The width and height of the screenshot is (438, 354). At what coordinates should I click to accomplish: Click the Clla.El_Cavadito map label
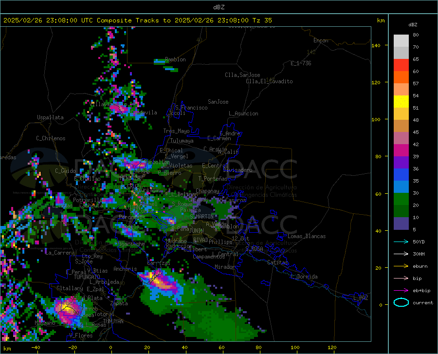[x=269, y=81]
